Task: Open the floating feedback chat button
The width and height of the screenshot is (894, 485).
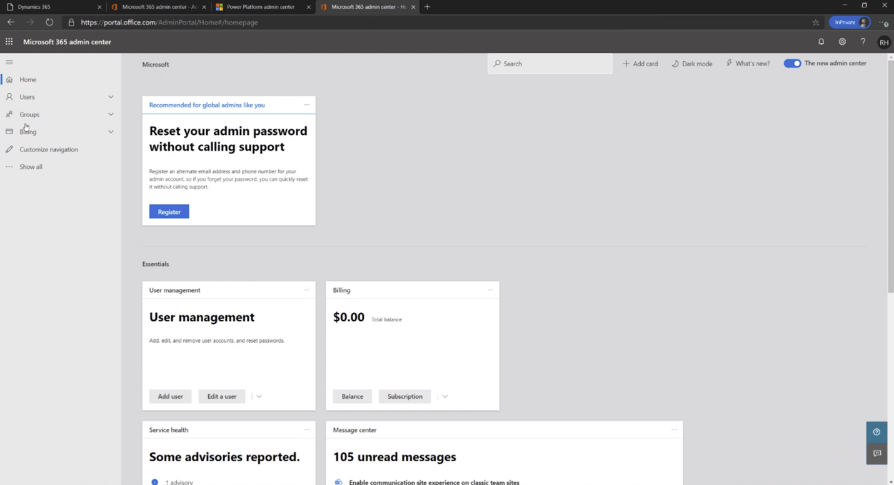Action: point(876,454)
